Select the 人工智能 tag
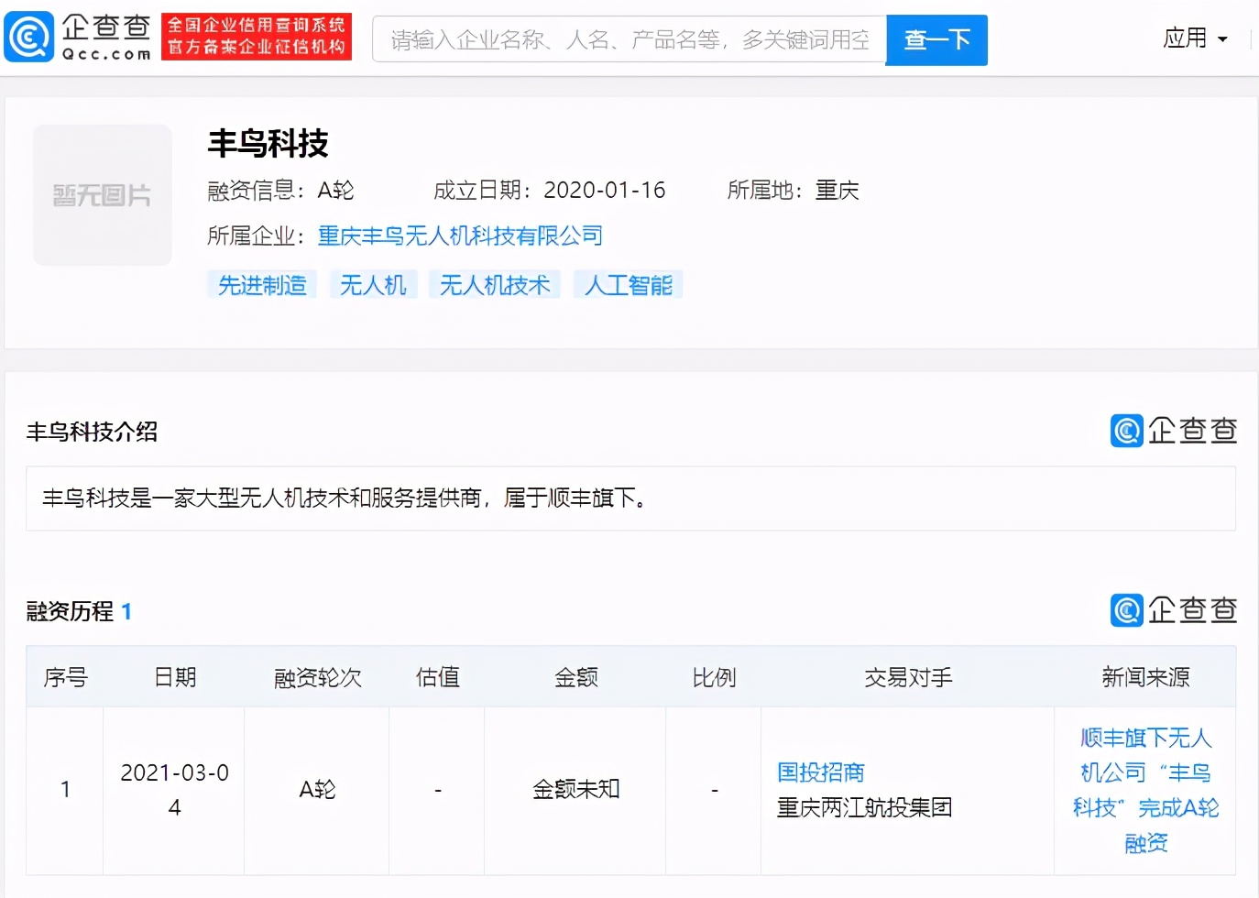1259x898 pixels. pos(629,285)
